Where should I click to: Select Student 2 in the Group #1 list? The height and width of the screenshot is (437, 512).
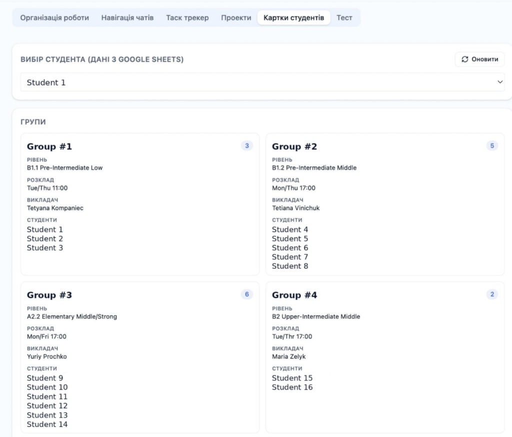44,239
